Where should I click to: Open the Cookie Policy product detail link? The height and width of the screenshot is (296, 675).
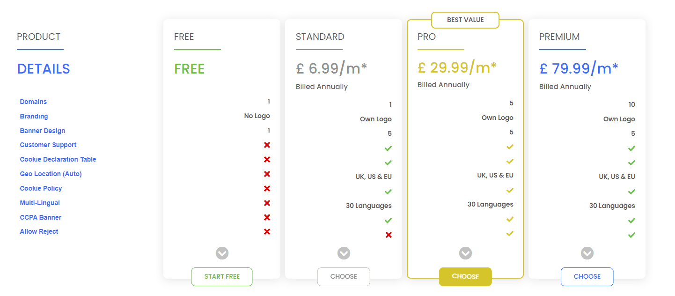tap(41, 188)
